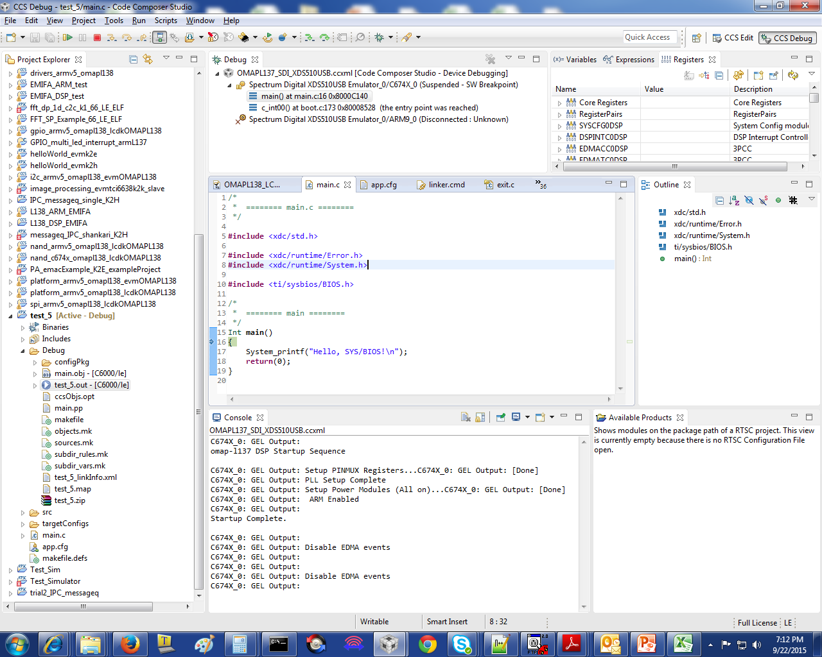Viewport: 822px width, 657px height.
Task: Switch to the linker.cmd editor tab
Action: [441, 185]
